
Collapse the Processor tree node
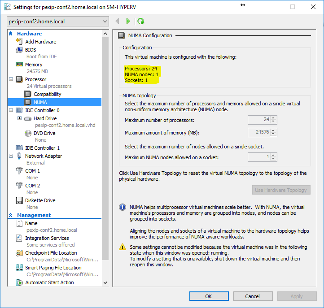point(11,79)
